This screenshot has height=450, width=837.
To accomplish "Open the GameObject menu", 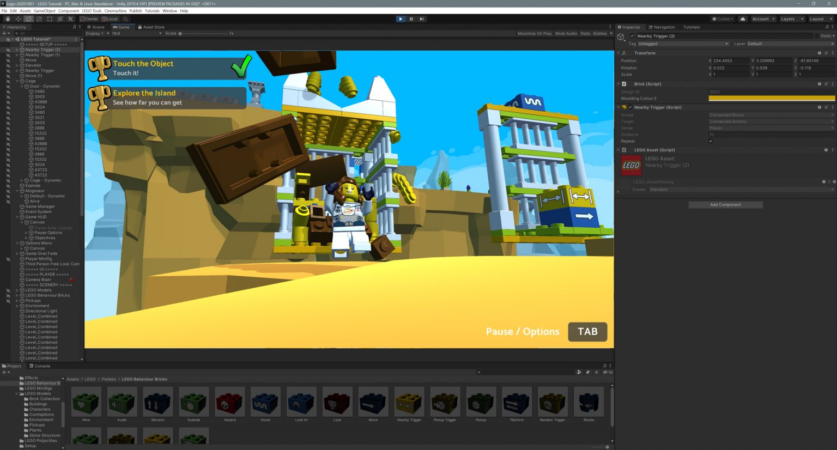I will click(x=44, y=10).
